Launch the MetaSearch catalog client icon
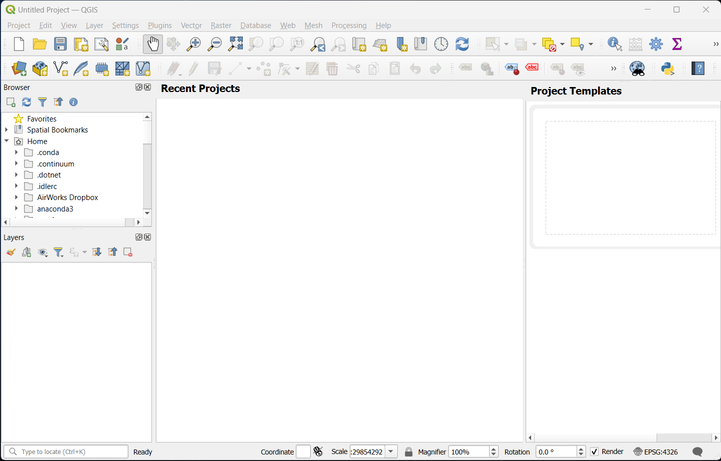The width and height of the screenshot is (721, 461). pos(638,68)
